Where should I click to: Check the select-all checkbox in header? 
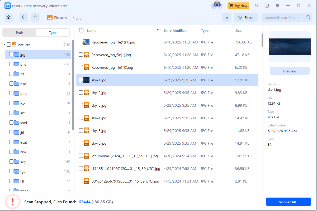(x=81, y=30)
